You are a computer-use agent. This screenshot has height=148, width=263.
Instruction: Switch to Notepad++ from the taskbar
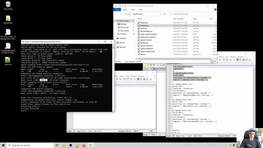tap(77, 145)
